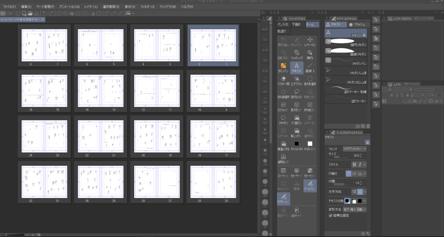This screenshot has height=237, width=444.
Task: Switch to the フラッシュ sub tool group
Action: pos(359,24)
